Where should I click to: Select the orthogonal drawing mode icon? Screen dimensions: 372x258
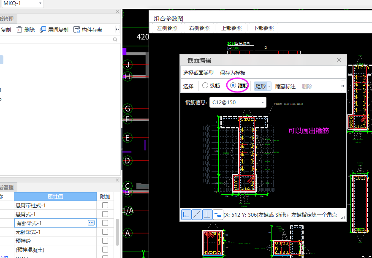(186, 215)
